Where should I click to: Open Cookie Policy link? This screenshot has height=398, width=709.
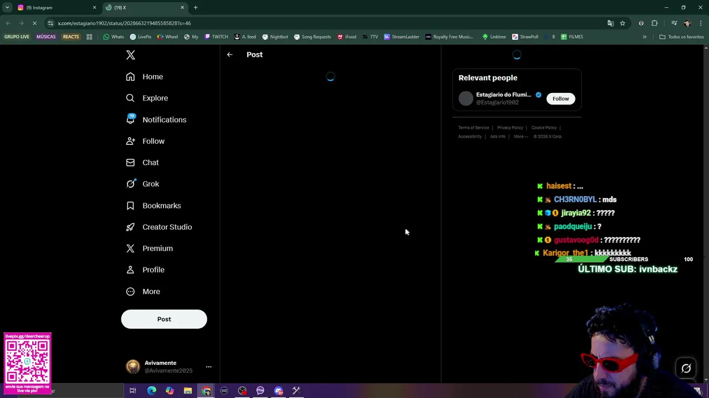(x=544, y=128)
